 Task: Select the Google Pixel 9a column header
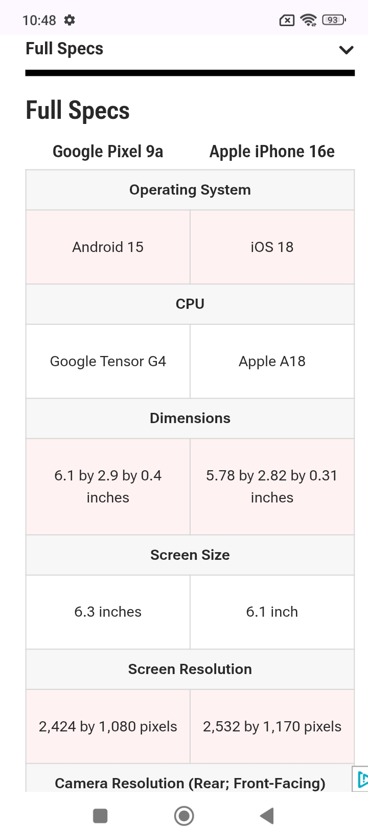108,152
